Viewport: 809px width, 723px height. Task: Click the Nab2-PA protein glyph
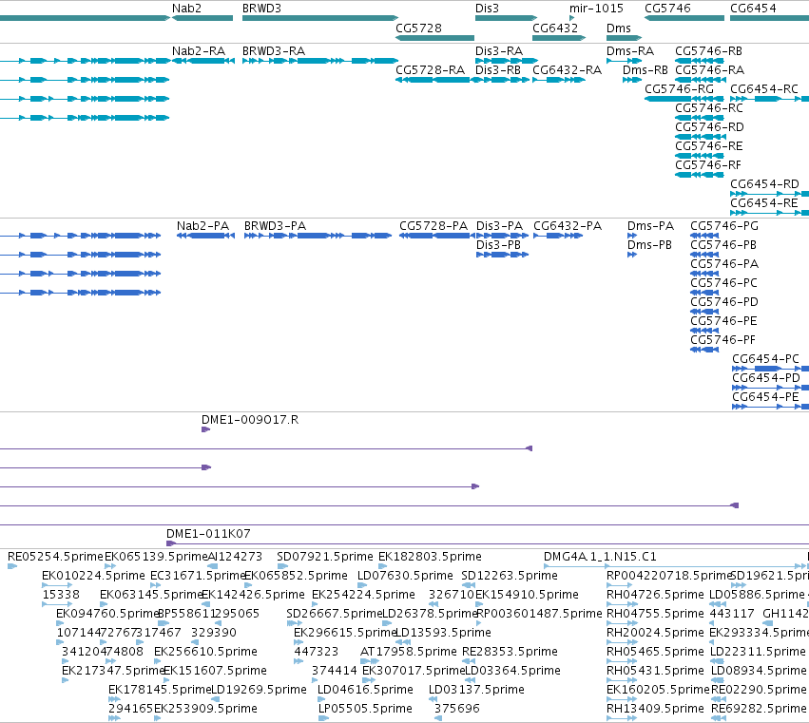click(206, 236)
